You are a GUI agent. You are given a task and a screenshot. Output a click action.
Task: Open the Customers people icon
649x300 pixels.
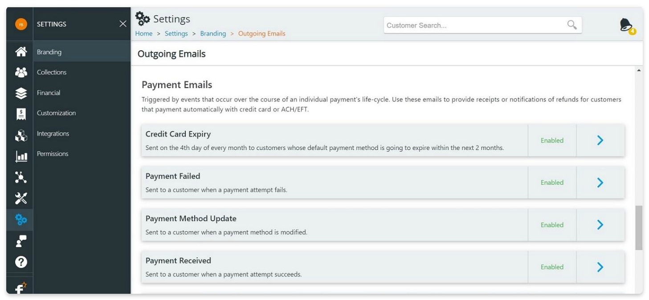(21, 72)
